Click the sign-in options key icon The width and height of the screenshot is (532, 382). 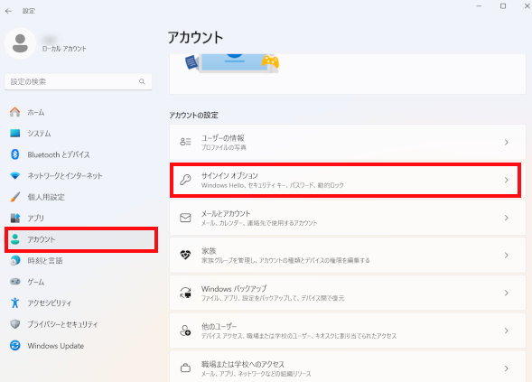185,180
